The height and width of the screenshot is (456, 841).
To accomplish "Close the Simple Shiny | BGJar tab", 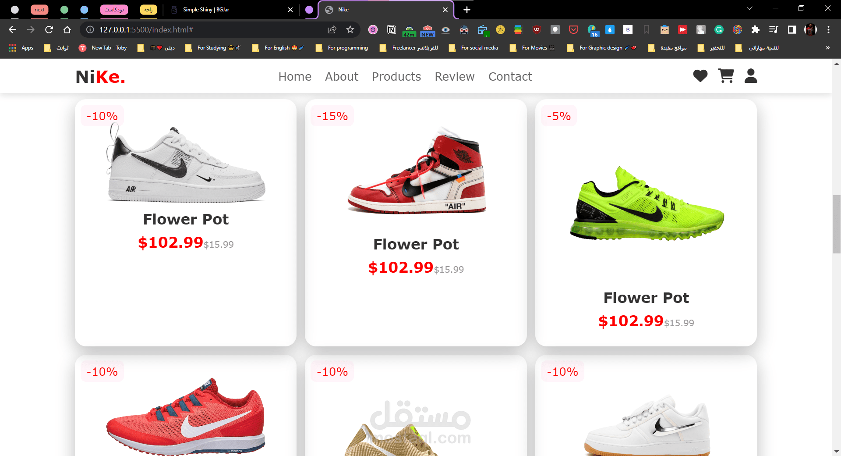I will [x=290, y=10].
